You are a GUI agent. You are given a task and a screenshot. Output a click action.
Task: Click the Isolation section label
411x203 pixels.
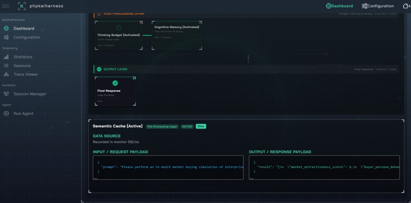pyautogui.click(x=9, y=85)
